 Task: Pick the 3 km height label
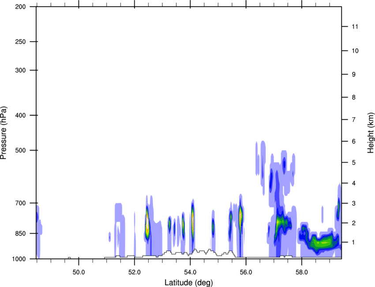[354, 203]
